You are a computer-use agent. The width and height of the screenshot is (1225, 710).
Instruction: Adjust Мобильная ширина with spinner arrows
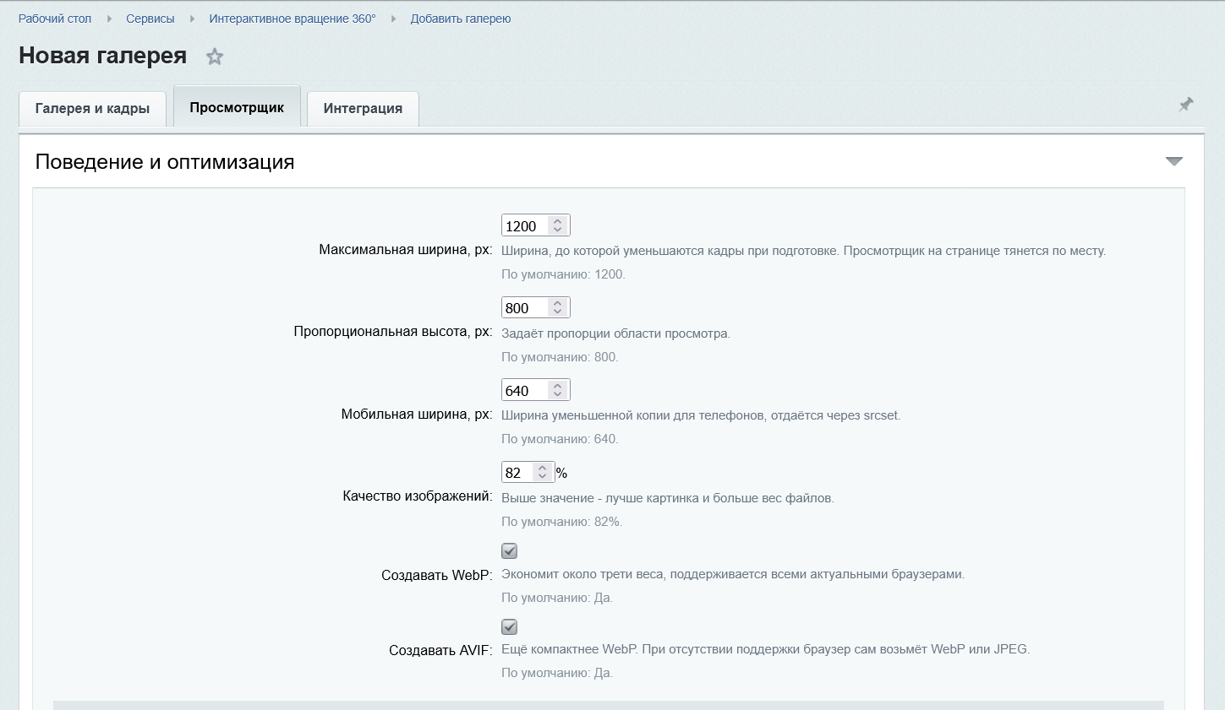click(x=558, y=390)
